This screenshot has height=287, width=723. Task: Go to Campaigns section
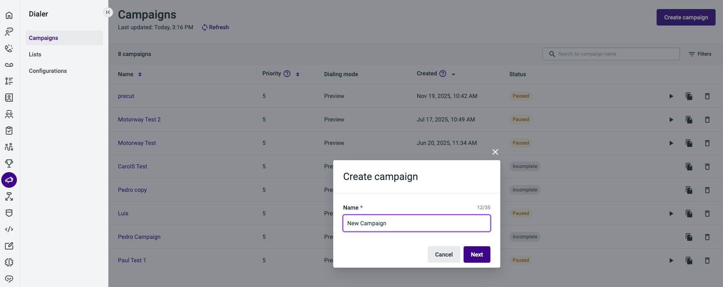64,38
